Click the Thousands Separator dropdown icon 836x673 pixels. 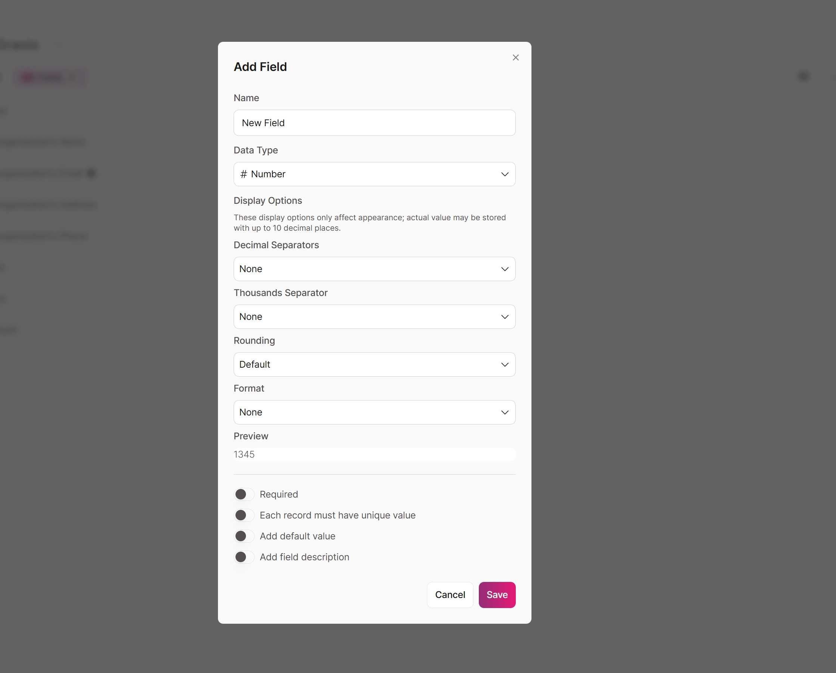[505, 317]
